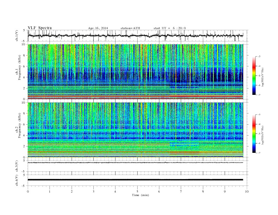Click time axis tick label "0"
The height and width of the screenshot is (215, 278).
coord(28,191)
